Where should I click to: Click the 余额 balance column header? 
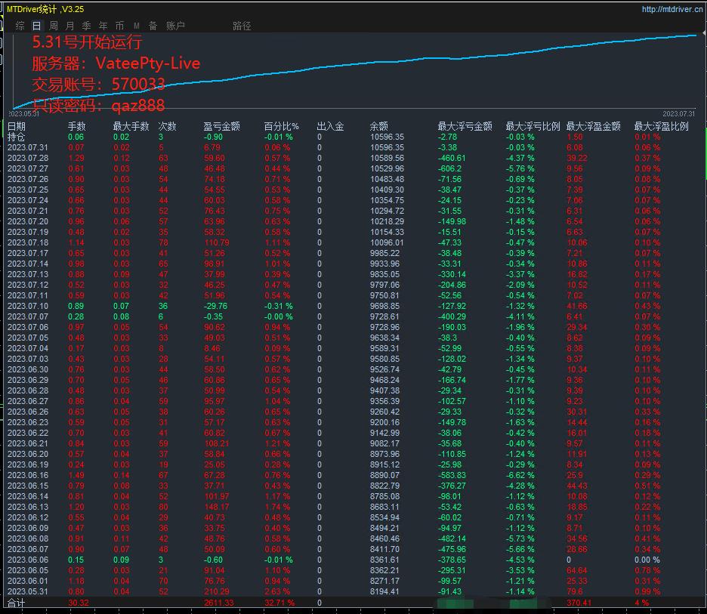pyautogui.click(x=379, y=127)
